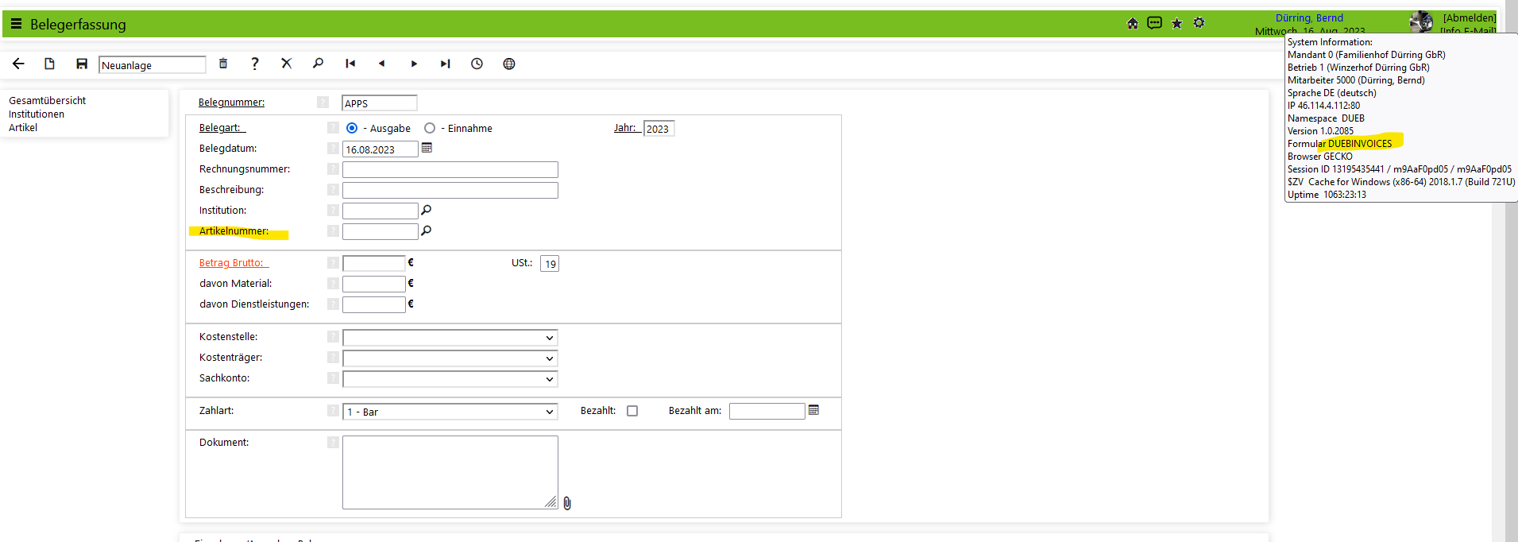The image size is (1518, 542).
Task: Click the trash delete icon in toolbar
Action: (x=223, y=64)
